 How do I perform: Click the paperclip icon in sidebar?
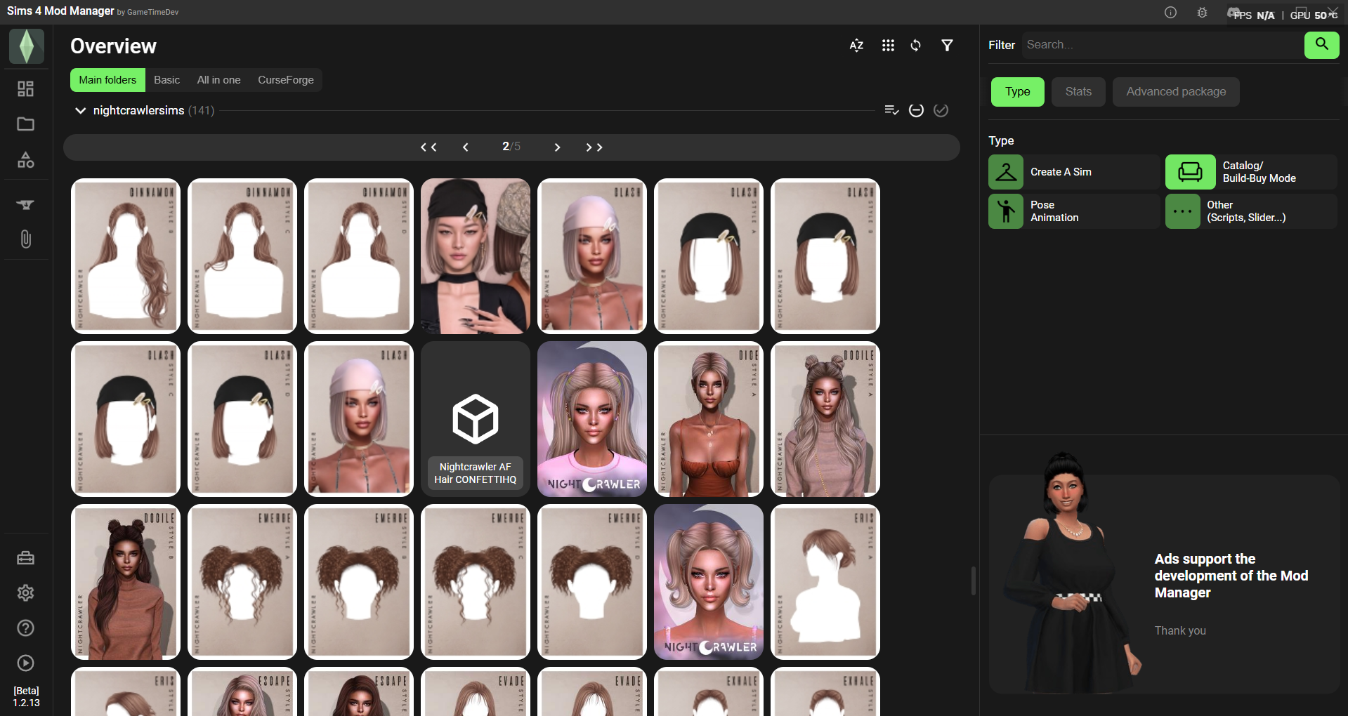click(x=26, y=239)
